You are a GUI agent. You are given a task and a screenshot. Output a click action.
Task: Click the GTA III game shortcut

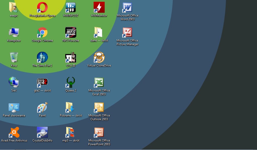coord(71,57)
